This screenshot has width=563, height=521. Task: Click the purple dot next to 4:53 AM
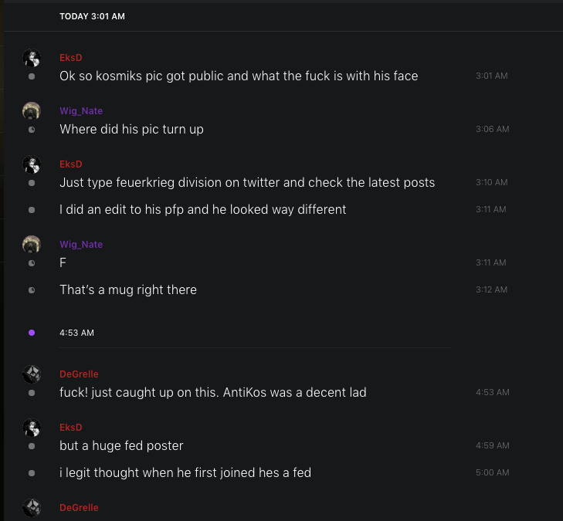(32, 333)
